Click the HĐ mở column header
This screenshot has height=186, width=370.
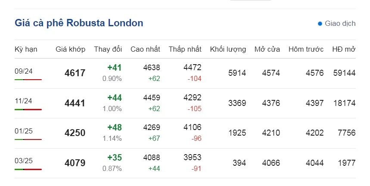pos(344,49)
